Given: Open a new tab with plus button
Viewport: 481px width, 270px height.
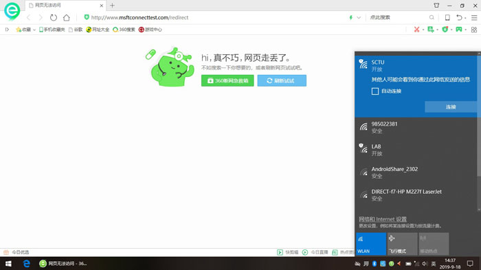Looking at the screenshot, I should point(112,5).
